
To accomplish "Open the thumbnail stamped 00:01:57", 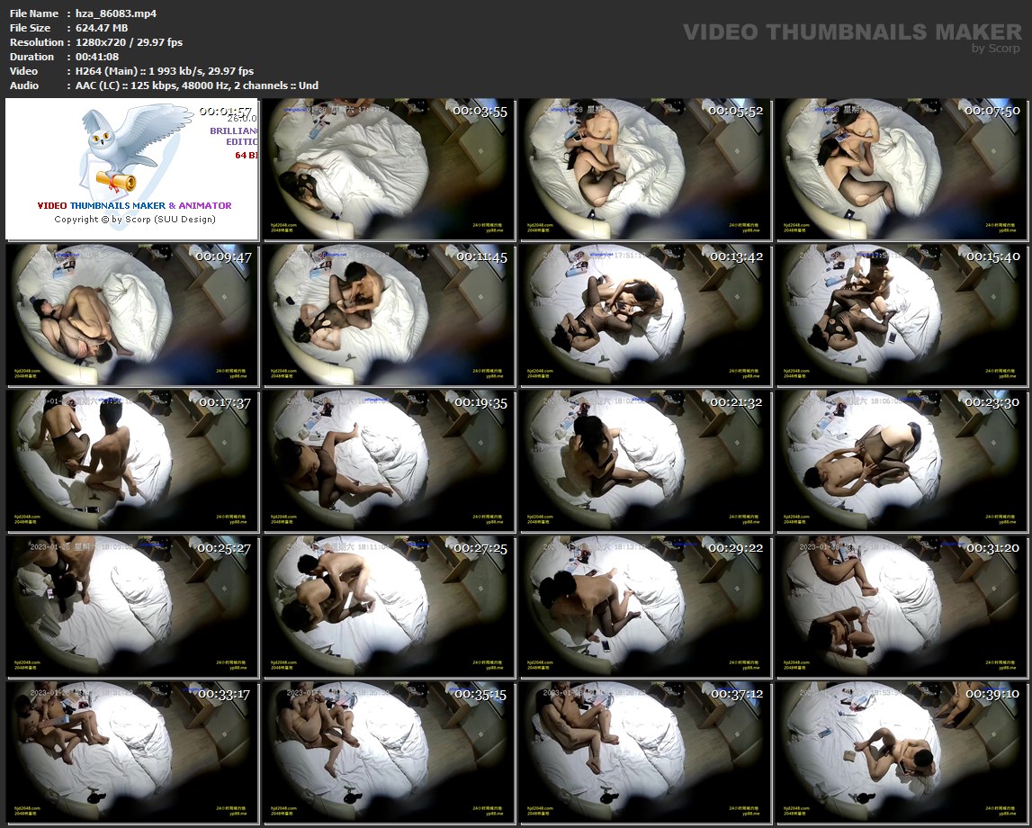I will 131,169.
